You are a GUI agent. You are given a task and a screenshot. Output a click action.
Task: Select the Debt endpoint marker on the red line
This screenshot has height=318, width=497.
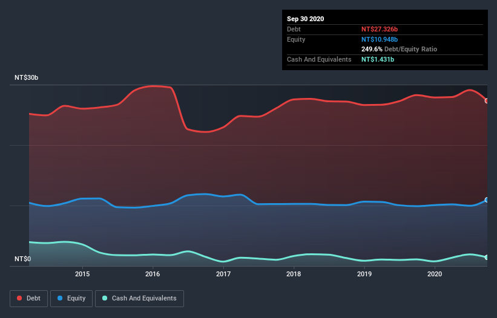[487, 101]
